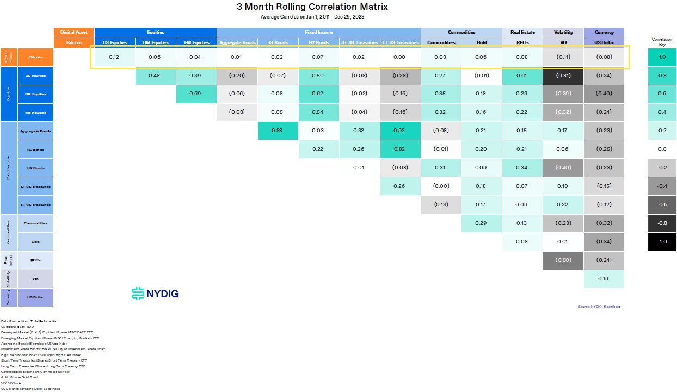677x392 pixels.
Task: Click the Commodities column group header
Action: [x=461, y=33]
